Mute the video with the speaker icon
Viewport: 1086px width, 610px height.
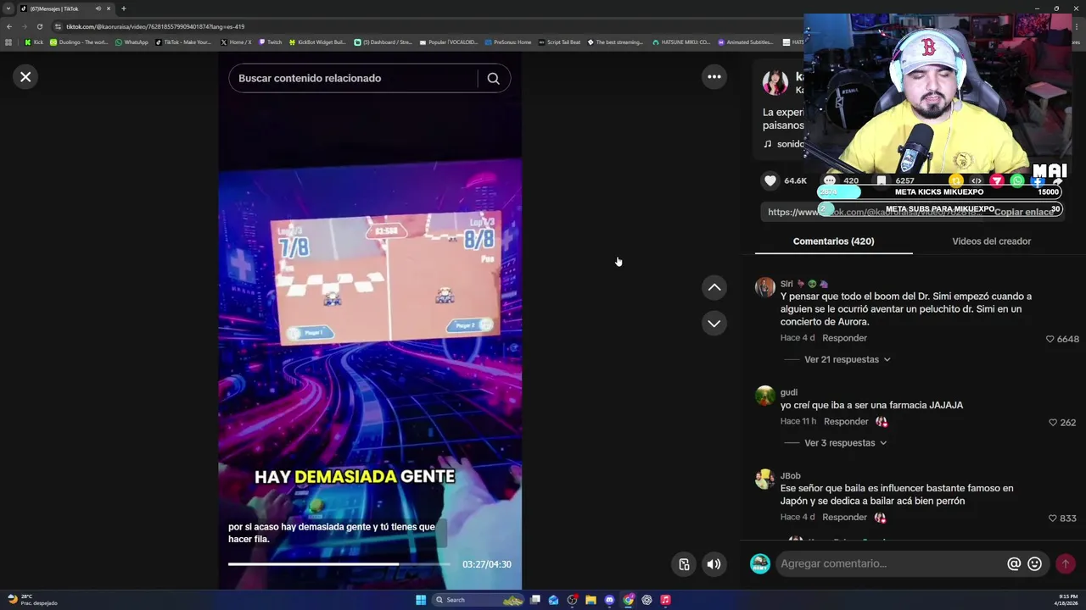tap(714, 564)
